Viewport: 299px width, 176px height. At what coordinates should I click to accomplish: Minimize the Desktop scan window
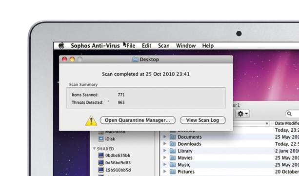coord(72,59)
